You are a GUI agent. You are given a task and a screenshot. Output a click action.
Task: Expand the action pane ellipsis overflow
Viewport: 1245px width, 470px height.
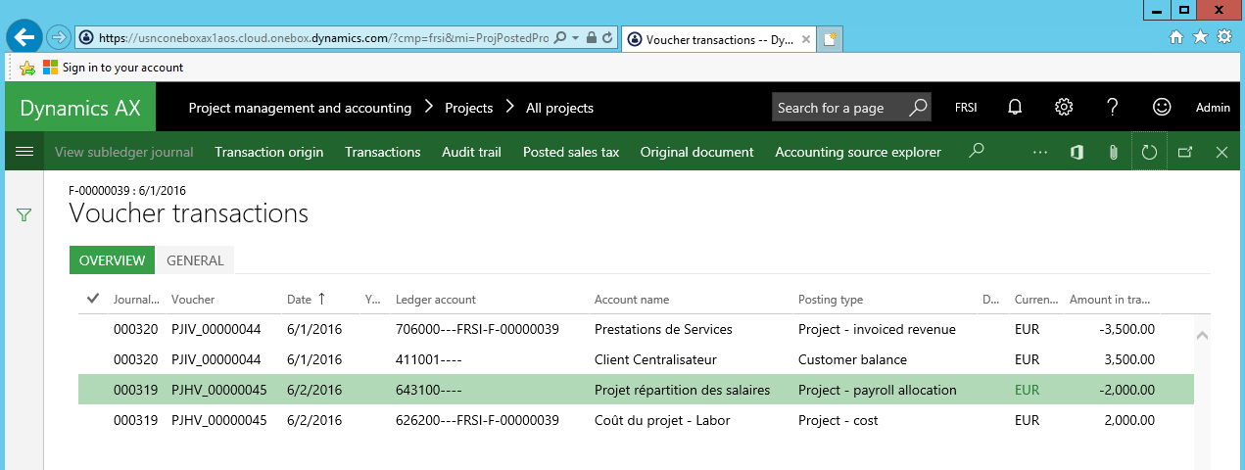click(x=1040, y=152)
